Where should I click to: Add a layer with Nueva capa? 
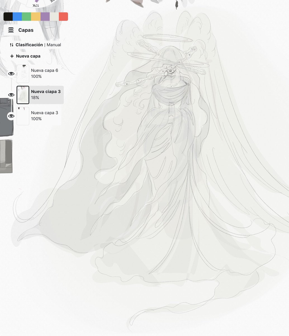25,56
